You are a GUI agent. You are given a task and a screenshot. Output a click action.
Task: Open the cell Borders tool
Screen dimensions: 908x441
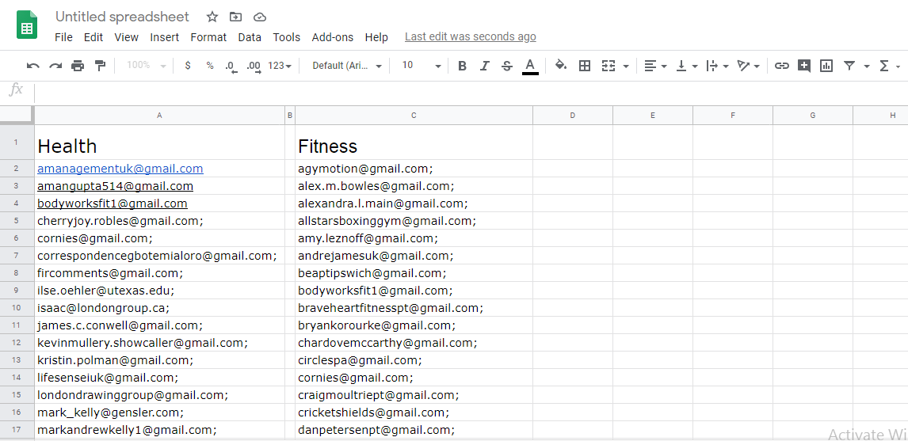585,66
